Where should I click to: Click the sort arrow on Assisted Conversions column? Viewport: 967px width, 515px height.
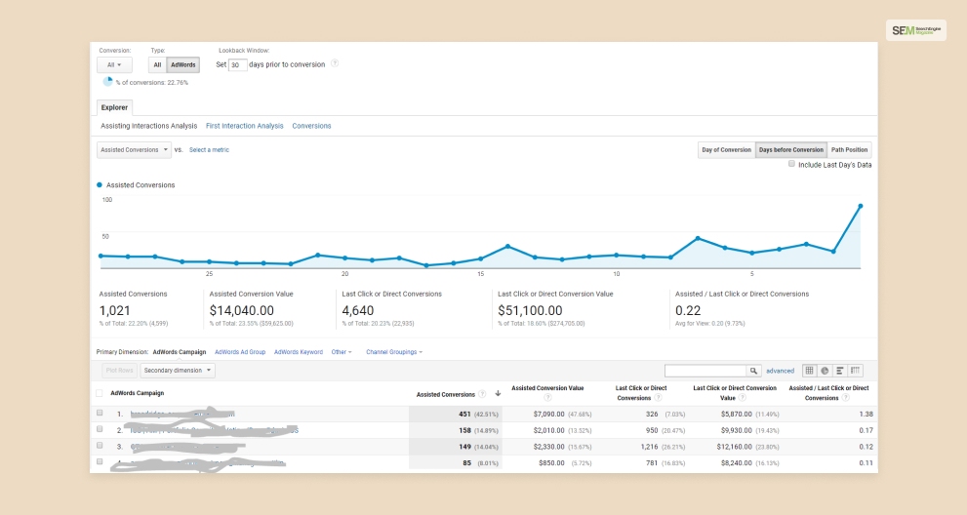point(498,393)
